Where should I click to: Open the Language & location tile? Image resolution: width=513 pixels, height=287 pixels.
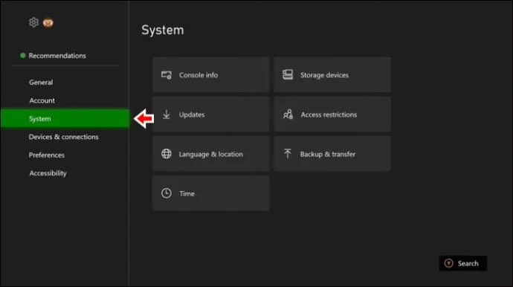(210, 153)
